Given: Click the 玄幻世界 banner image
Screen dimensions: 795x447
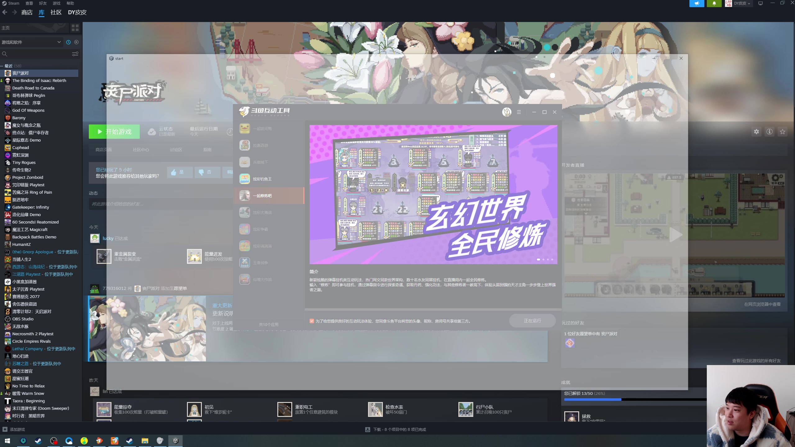Looking at the screenshot, I should pos(433,195).
